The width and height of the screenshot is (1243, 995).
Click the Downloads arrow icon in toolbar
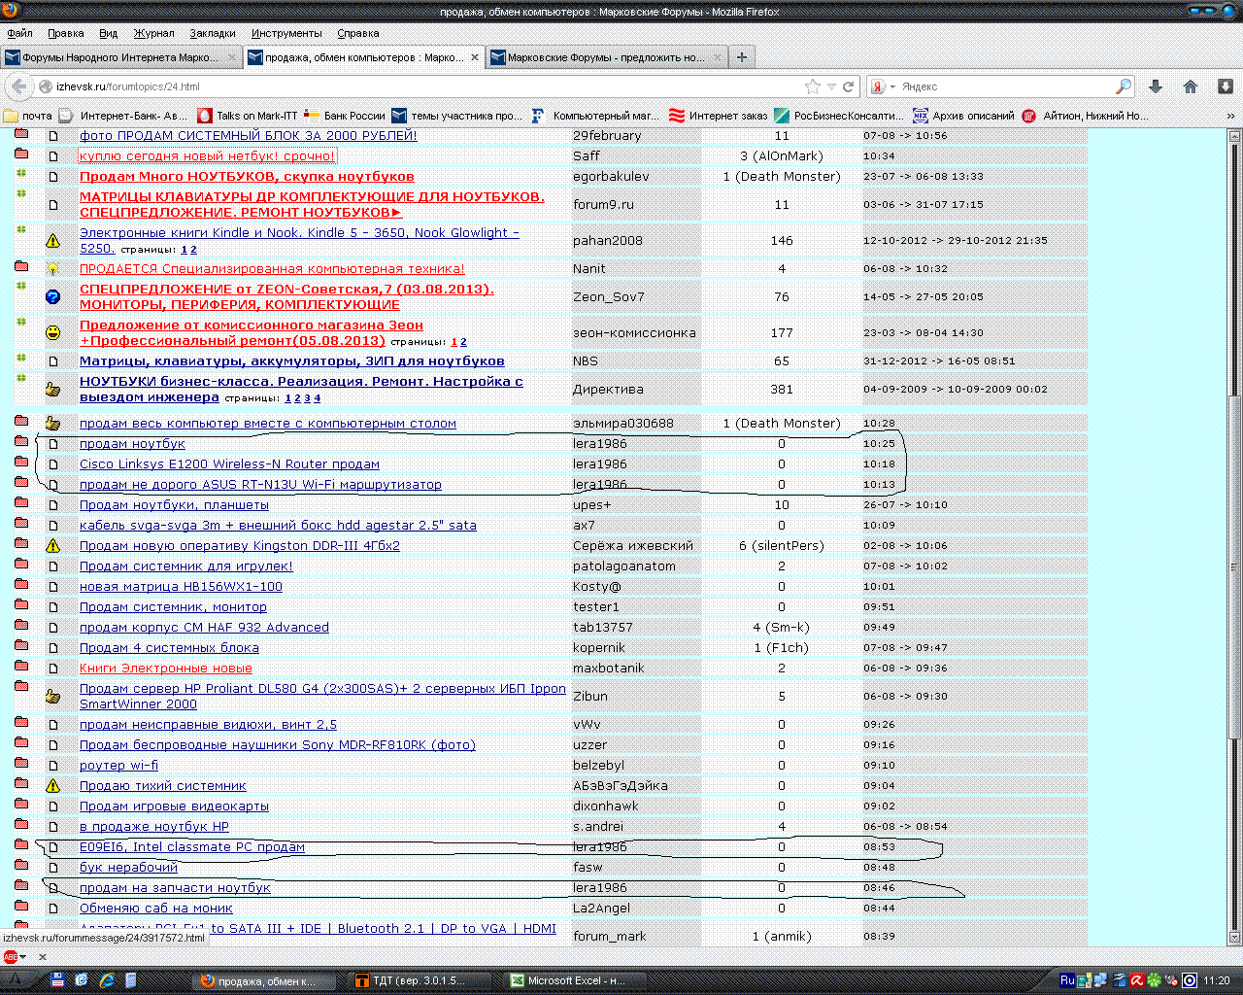[x=1156, y=86]
